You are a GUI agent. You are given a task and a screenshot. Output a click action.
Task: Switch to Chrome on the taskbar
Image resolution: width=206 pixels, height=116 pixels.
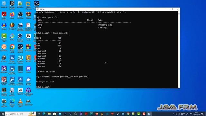(128, 114)
